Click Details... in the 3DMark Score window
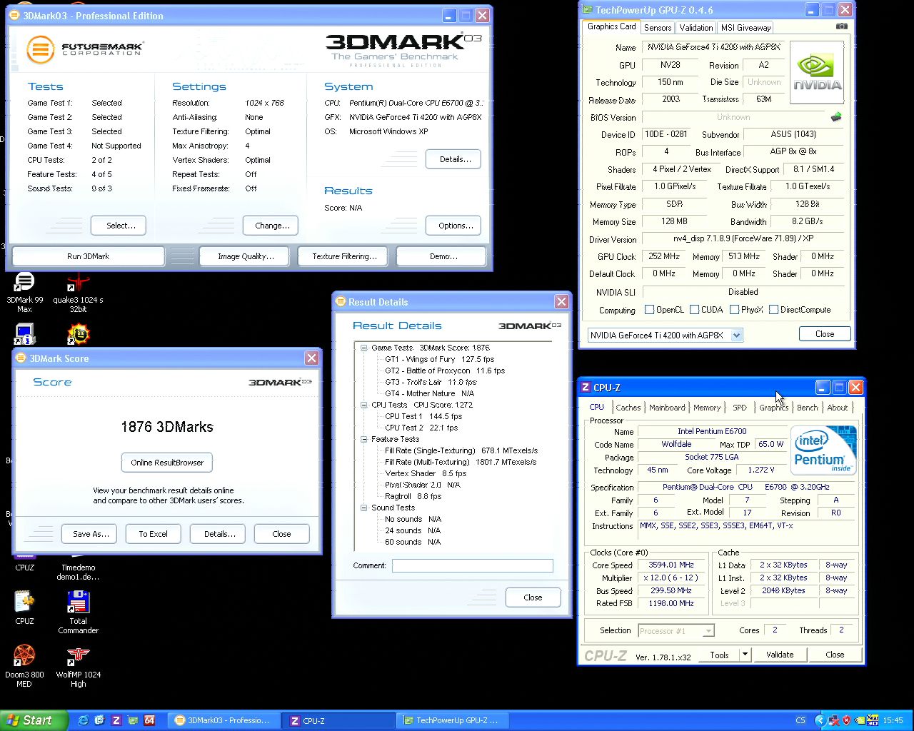Viewport: 914px width, 731px height. 219,534
